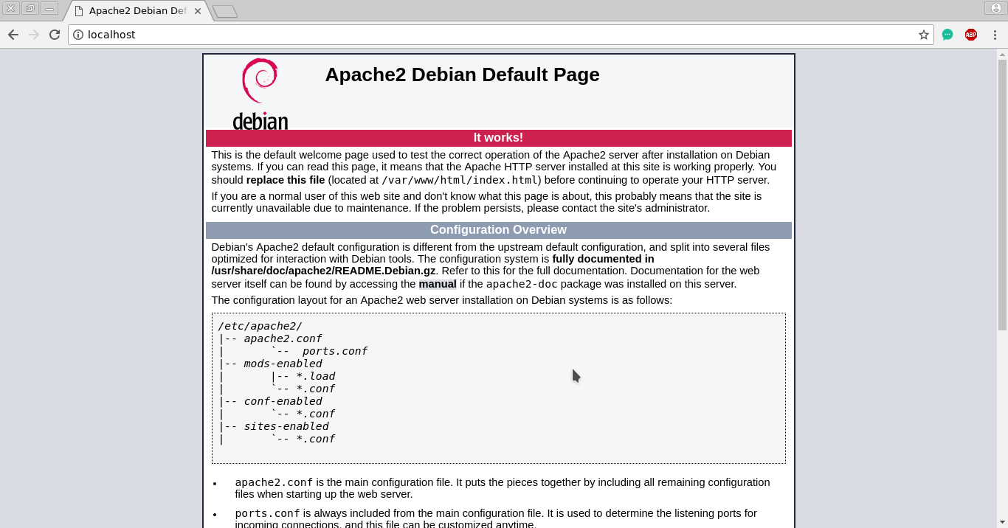Open the manual link

tap(438, 284)
